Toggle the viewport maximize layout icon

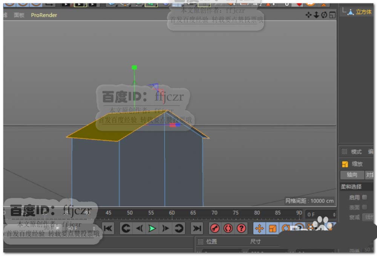pyautogui.click(x=332, y=15)
